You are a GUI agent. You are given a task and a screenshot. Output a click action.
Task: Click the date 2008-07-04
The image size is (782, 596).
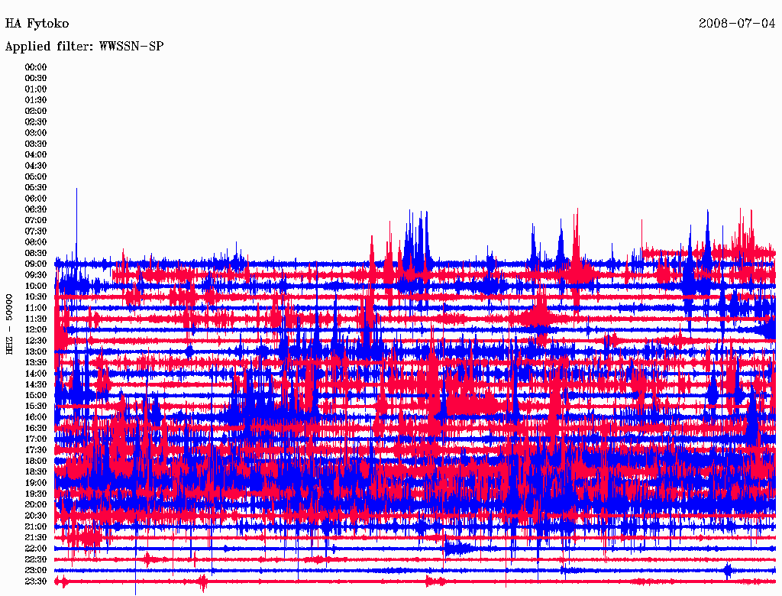737,24
